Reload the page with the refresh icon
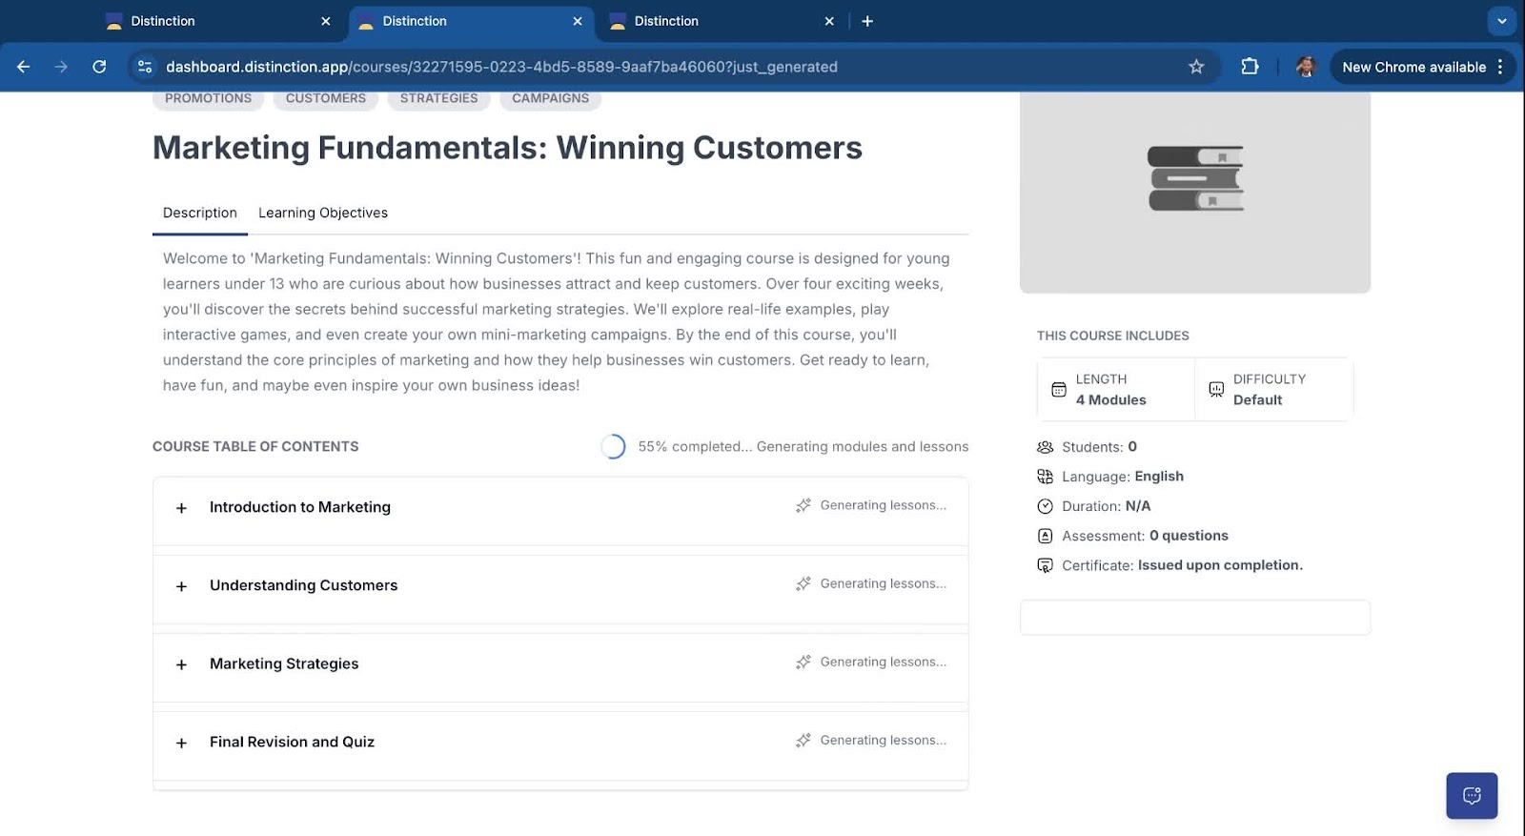This screenshot has height=836, width=1525. pos(99,67)
